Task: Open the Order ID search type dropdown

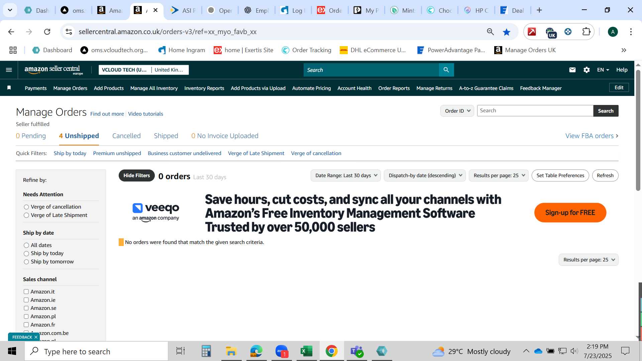Action: pyautogui.click(x=457, y=111)
